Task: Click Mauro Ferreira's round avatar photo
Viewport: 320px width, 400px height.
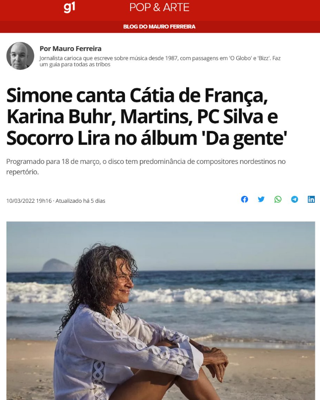Action: [x=20, y=56]
